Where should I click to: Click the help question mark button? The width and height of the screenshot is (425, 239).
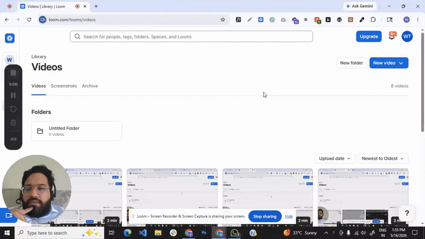point(407,213)
